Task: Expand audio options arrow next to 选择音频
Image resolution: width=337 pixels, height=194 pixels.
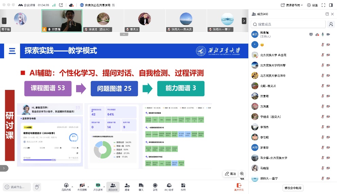Action: tap(72, 186)
